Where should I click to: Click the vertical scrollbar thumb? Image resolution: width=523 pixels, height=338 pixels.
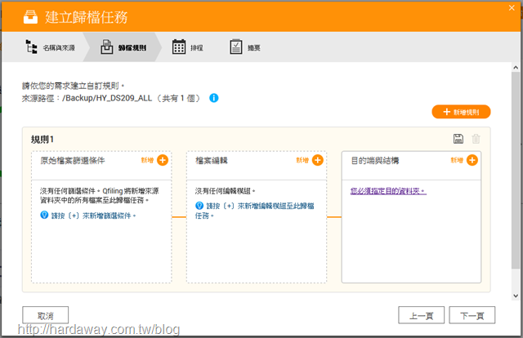pyautogui.click(x=516, y=170)
